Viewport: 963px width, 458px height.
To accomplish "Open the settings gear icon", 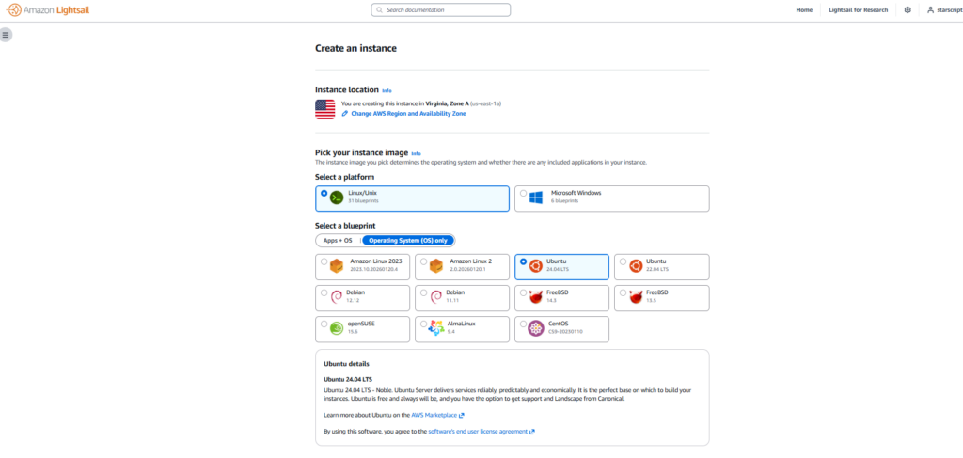I will pos(908,9).
